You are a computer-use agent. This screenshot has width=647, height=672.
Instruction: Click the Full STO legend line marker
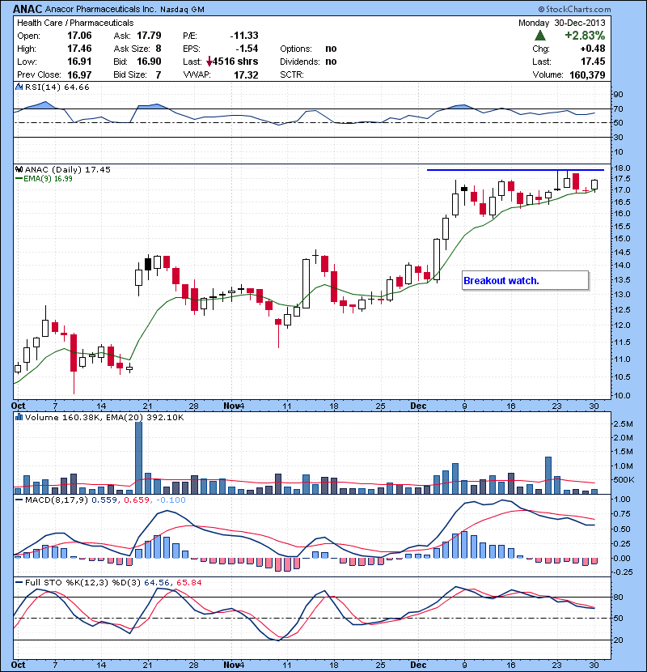[19, 582]
